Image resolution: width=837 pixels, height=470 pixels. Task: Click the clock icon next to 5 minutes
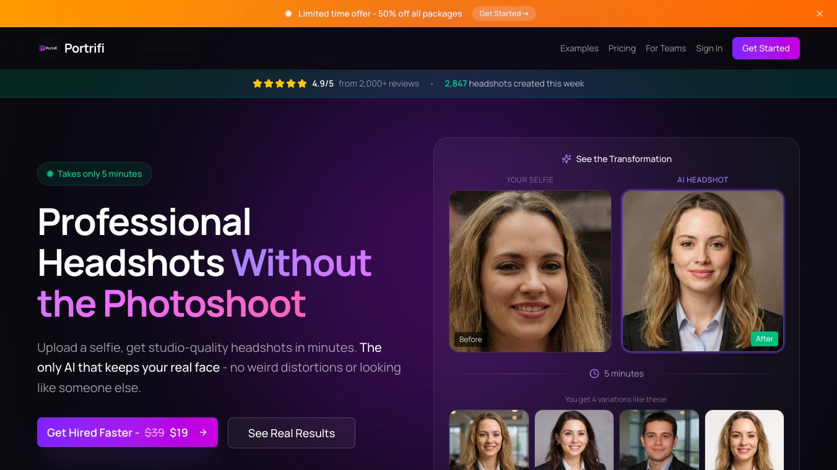tap(594, 374)
